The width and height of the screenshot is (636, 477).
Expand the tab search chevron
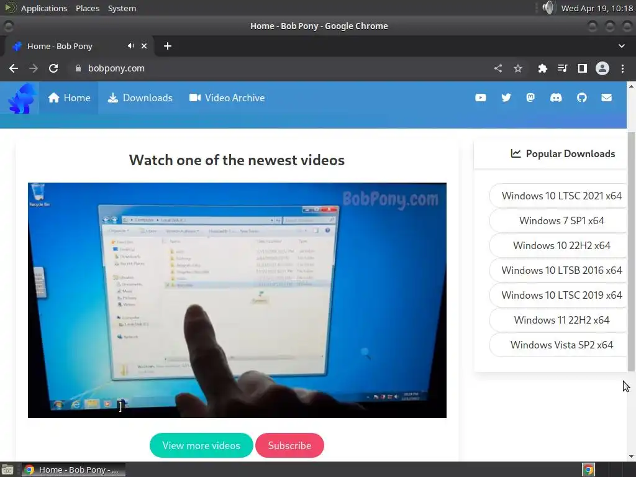coord(621,46)
